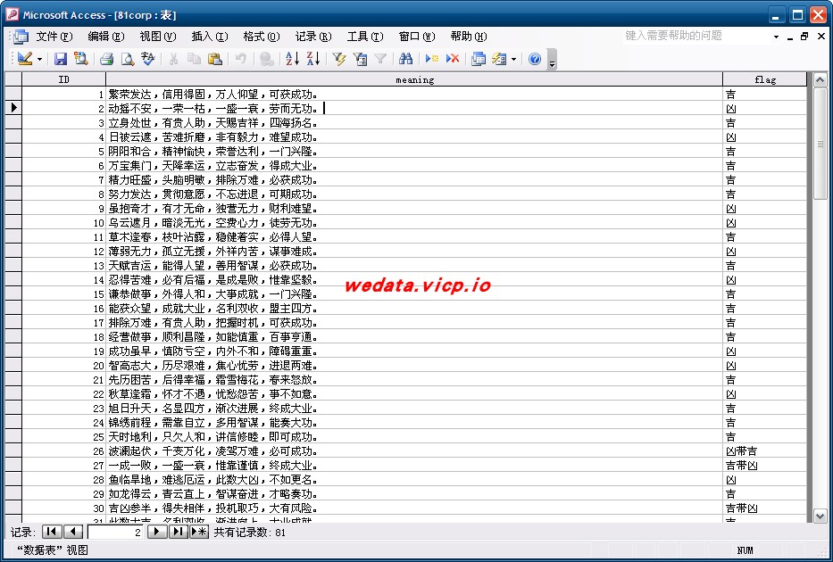Screen dimensions: 833x562
Task: Click Sort Descending Z-A icon
Action: [x=313, y=59]
